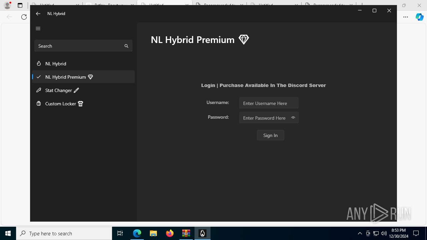Click the NL Hybrid taskbar icon
The image size is (427, 240).
(x=202, y=233)
